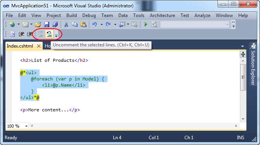
Task: Expand the open documents tab list arrow
Action: (243, 46)
